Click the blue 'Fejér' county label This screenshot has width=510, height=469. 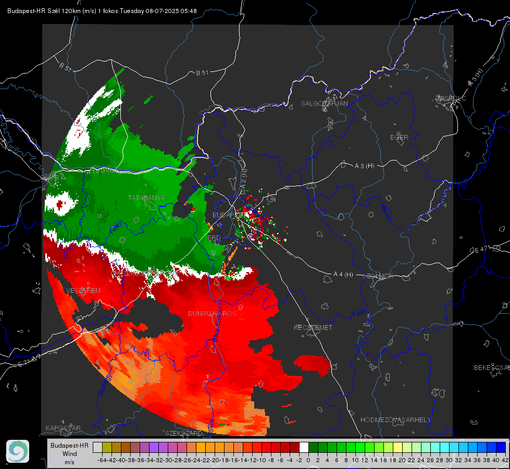(x=115, y=228)
